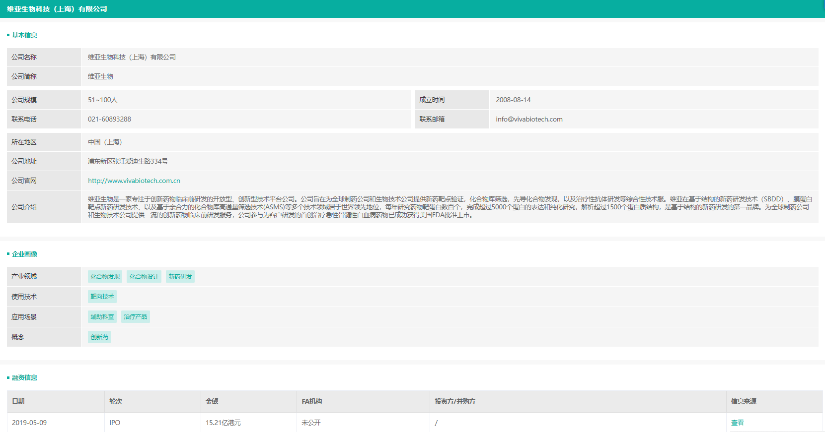Image resolution: width=825 pixels, height=432 pixels.
Task: Click the 投资方/并购方 column header
Action: click(x=454, y=401)
